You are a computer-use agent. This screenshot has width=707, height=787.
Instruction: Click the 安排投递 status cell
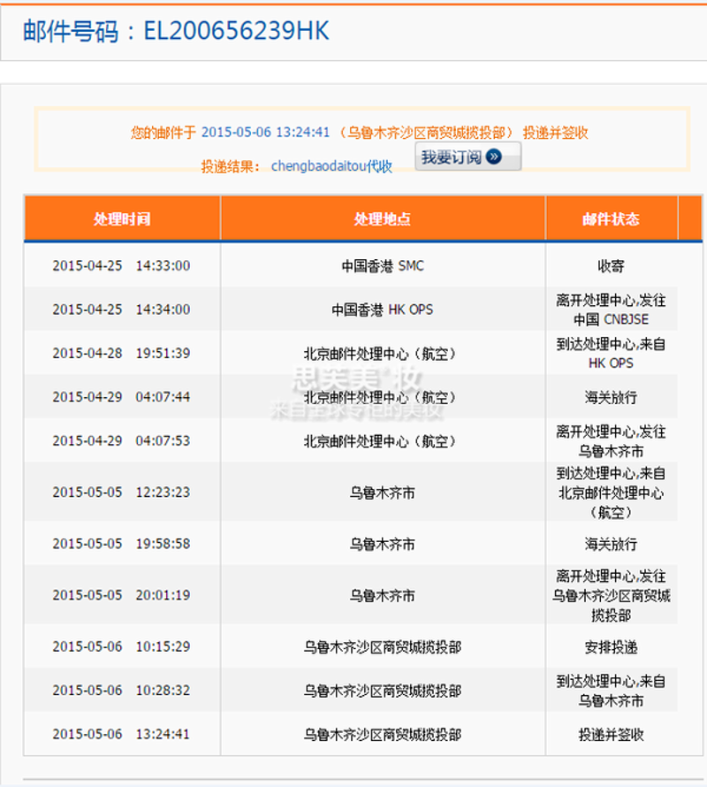612,647
